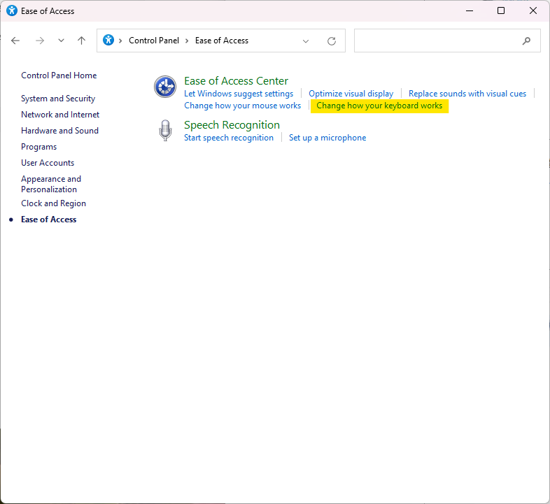Open the recent locations chevron
This screenshot has width=550, height=504.
61,41
